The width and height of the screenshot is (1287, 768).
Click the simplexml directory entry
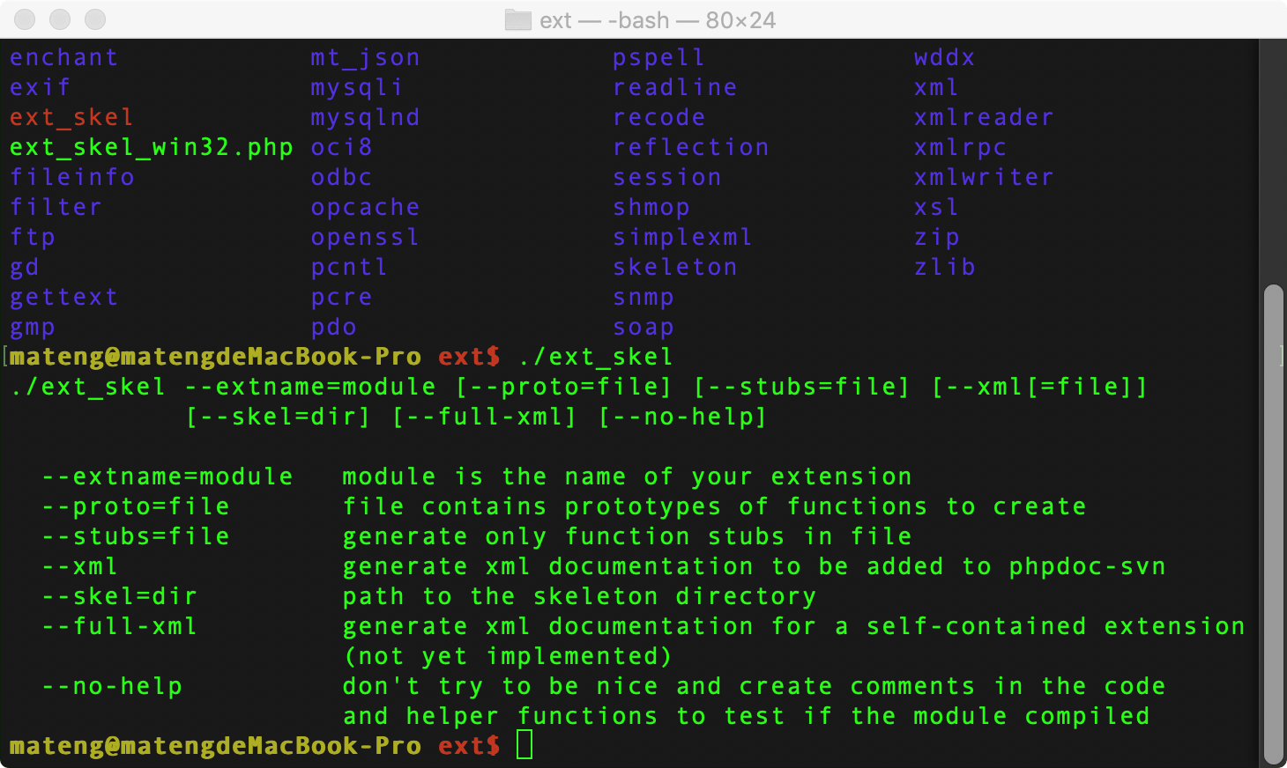point(682,237)
